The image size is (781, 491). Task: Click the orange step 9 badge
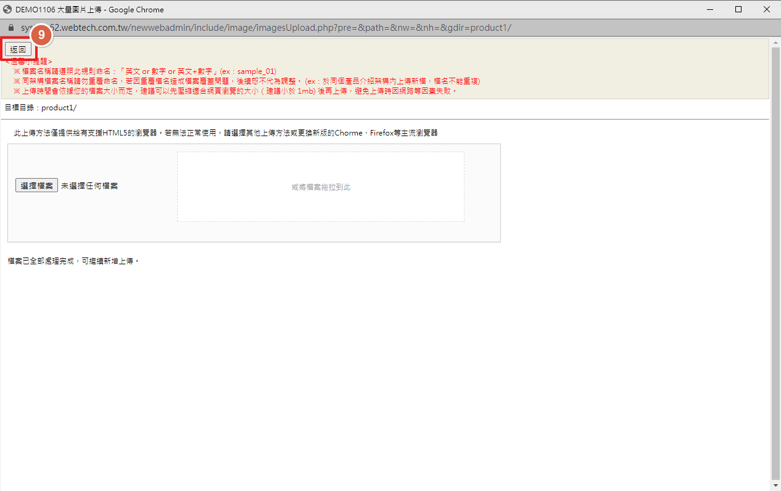coord(41,35)
